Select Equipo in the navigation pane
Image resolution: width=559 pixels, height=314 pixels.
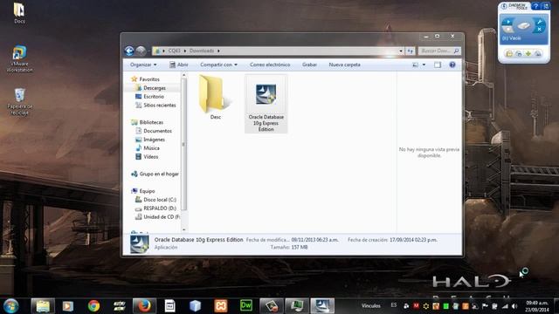[143, 191]
